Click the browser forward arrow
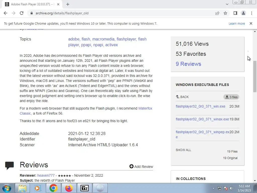 pyautogui.click(x=14, y=13)
